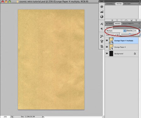Click stroke path with brush icon
This screenshot has height=118, width=141.
117,20
